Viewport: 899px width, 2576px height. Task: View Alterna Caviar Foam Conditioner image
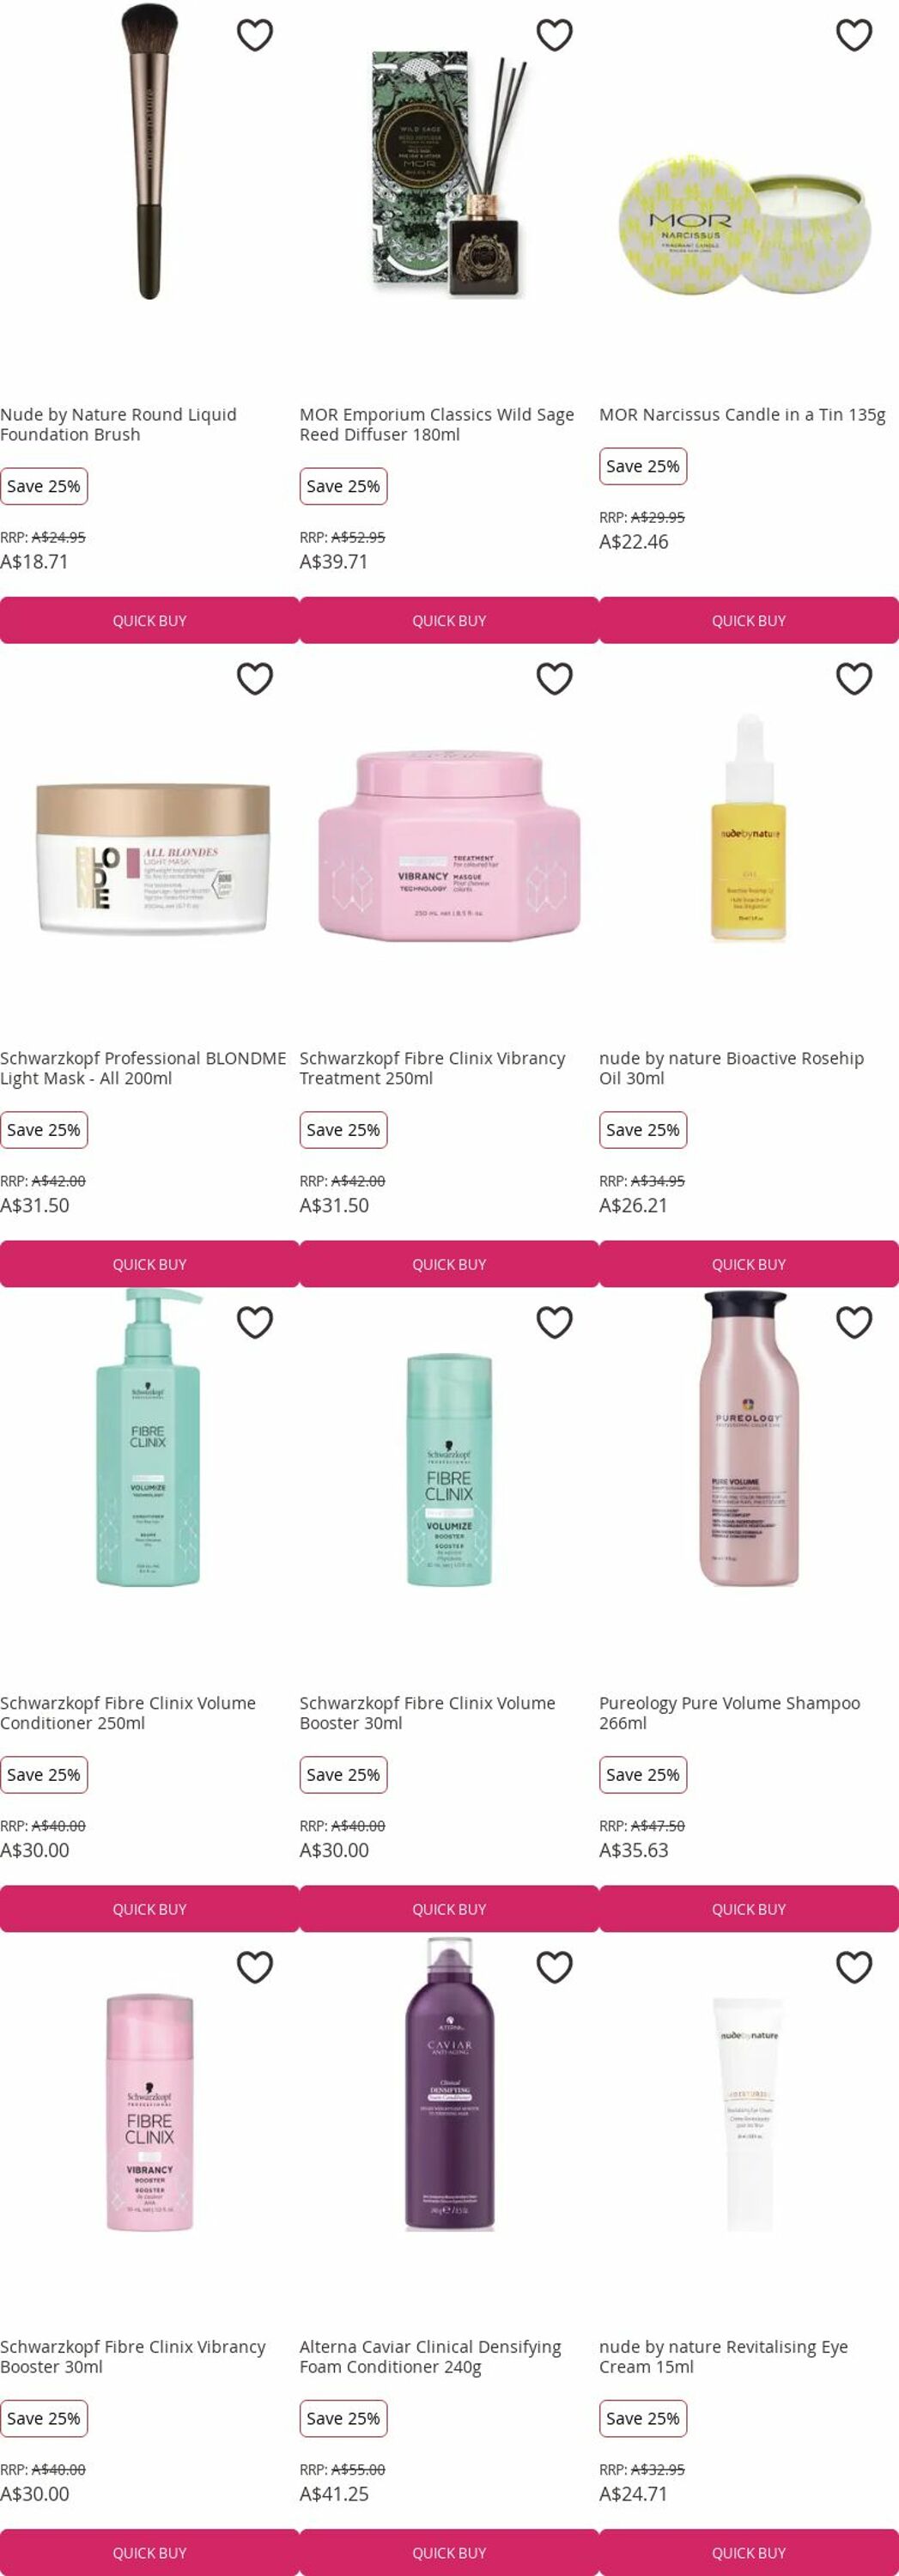(449, 2083)
